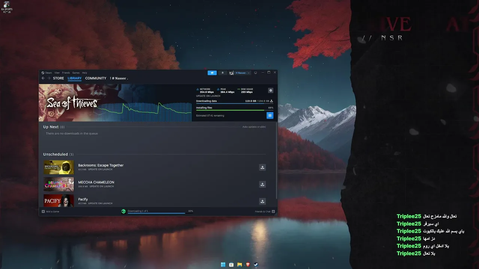
Task: Click the Downloading data progress bar
Action: (x=235, y=103)
